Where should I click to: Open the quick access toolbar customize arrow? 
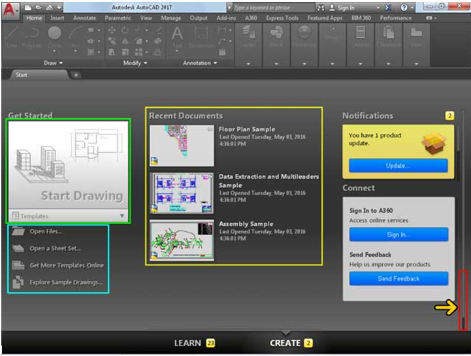(x=59, y=8)
